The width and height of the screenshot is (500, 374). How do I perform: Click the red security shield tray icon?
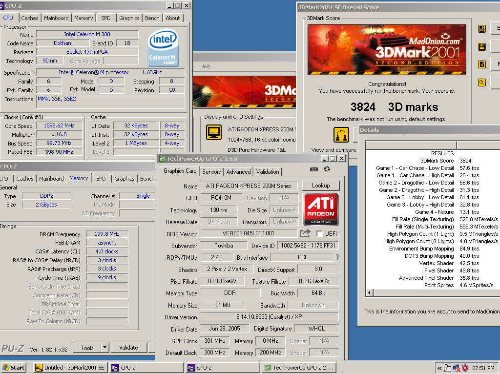coord(465,368)
